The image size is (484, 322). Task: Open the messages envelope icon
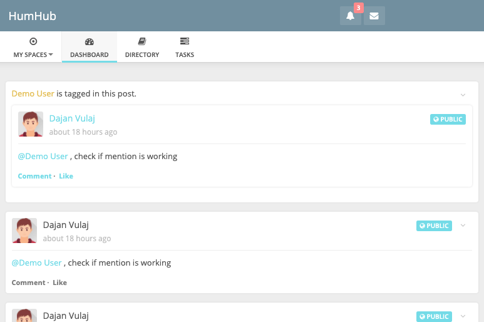click(x=374, y=16)
